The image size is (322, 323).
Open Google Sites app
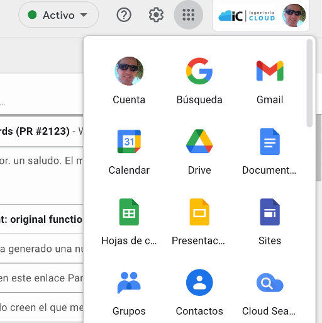(x=270, y=222)
